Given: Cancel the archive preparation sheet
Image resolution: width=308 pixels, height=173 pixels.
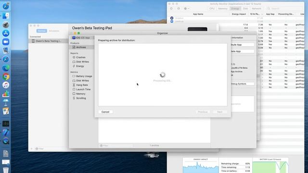Looking at the screenshot, I should click(x=105, y=112).
